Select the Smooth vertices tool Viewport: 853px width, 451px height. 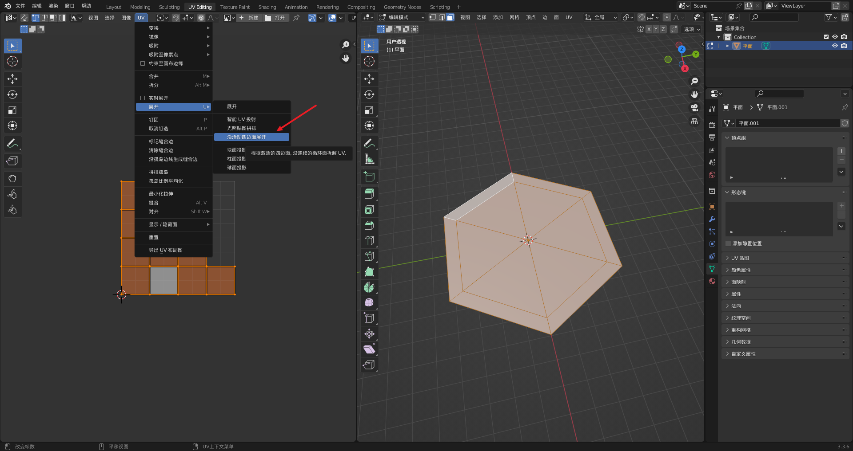[369, 303]
